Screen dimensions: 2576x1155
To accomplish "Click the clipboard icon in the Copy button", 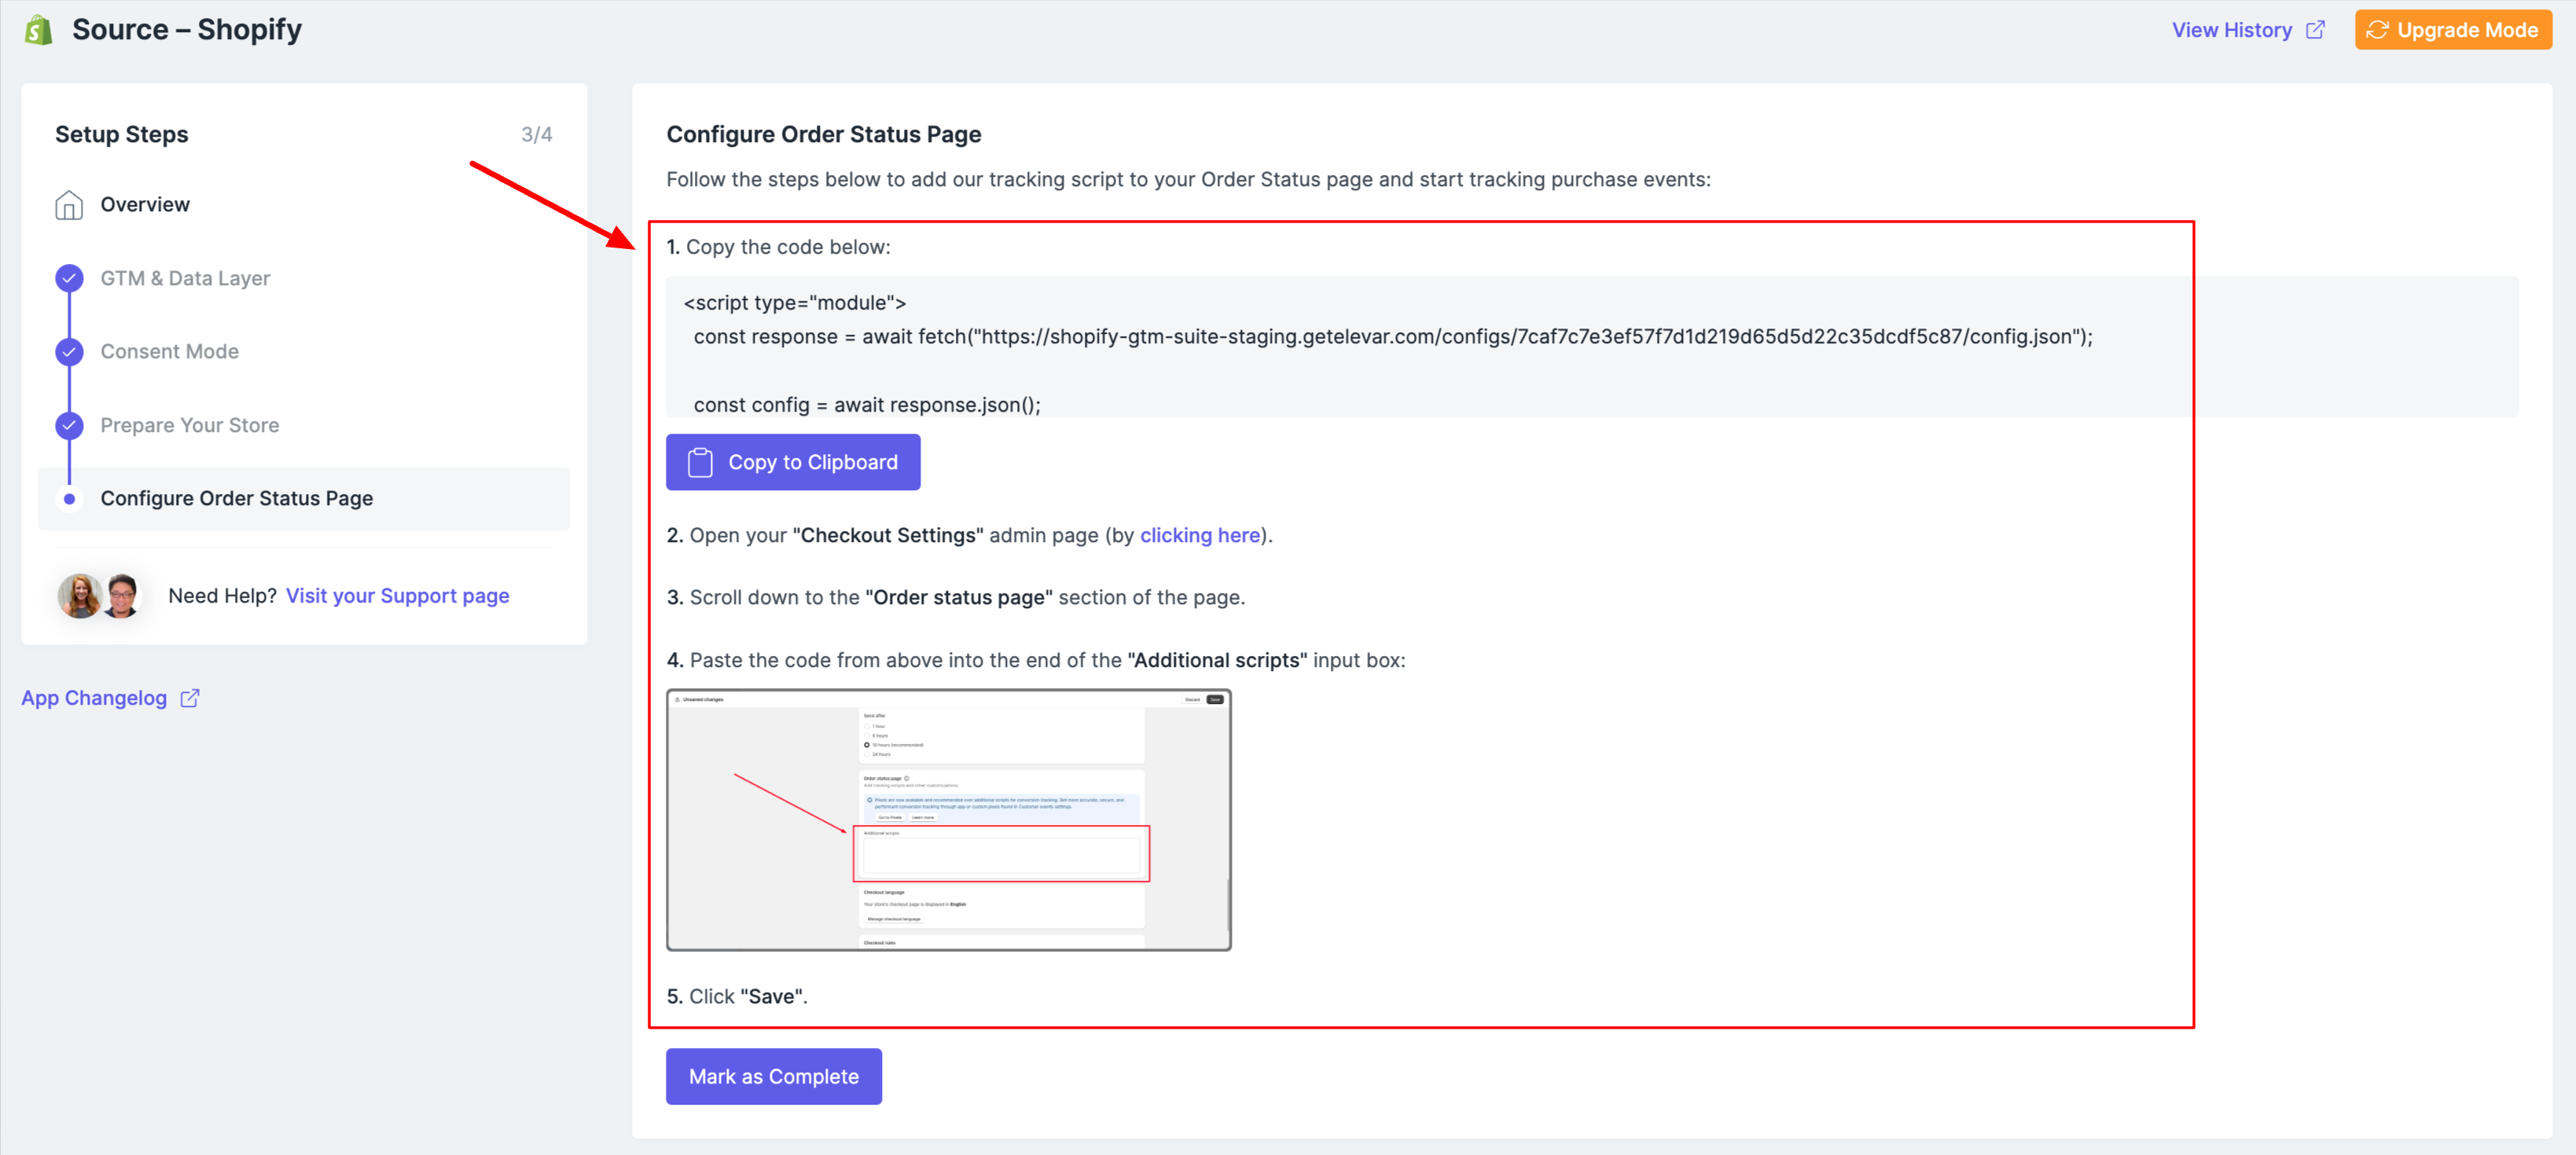I will tap(700, 463).
